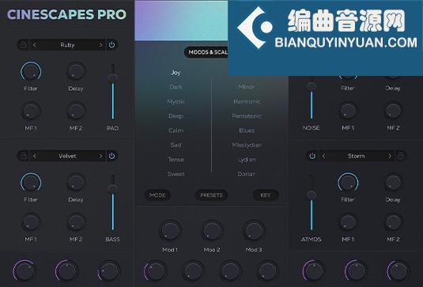Lock the Storm atmos layer preset
This screenshot has height=287, width=423.
pos(401,156)
